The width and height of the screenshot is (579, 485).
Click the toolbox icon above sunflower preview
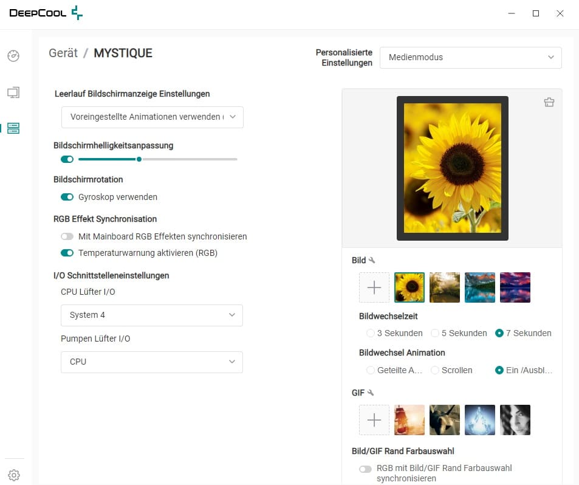point(549,102)
